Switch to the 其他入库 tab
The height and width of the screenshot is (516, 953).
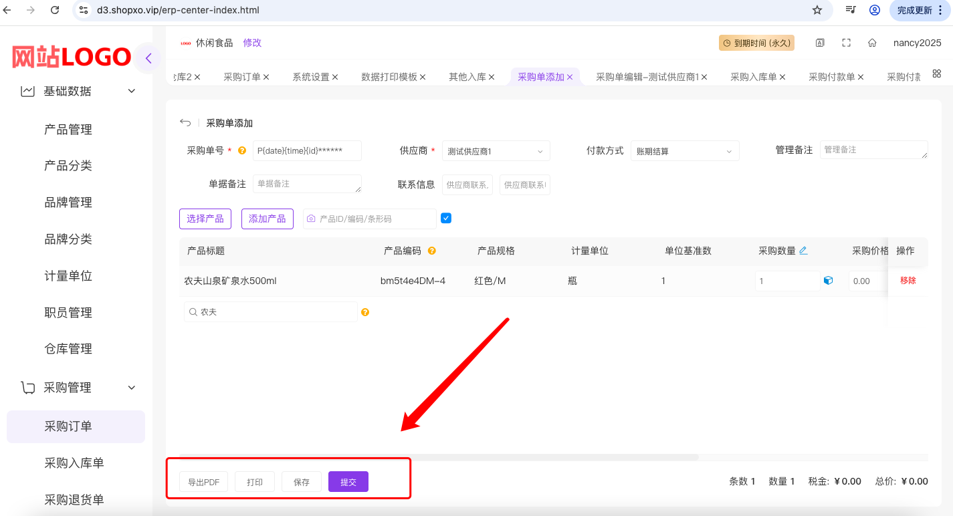click(467, 77)
